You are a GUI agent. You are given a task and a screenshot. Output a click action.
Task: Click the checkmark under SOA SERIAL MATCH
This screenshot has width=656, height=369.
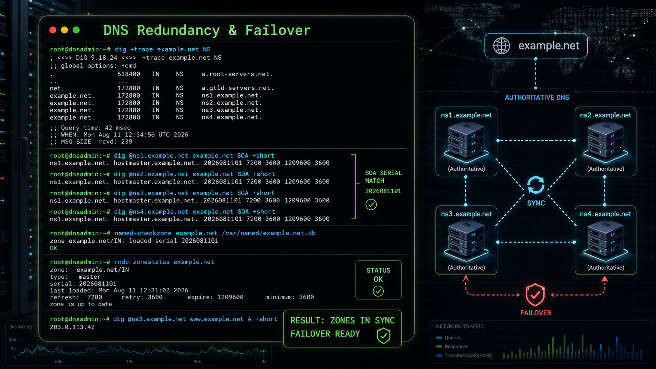[371, 204]
